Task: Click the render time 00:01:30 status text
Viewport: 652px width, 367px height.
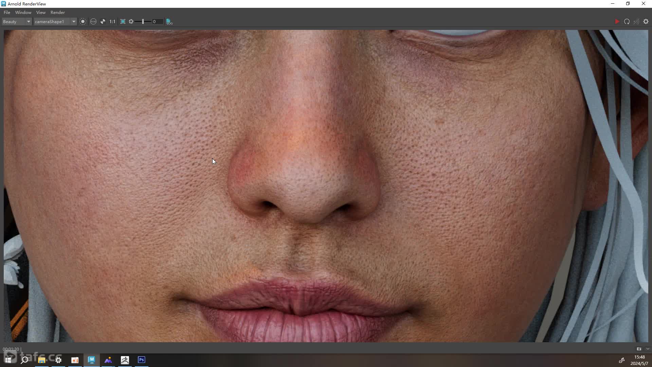Action: tap(11, 349)
